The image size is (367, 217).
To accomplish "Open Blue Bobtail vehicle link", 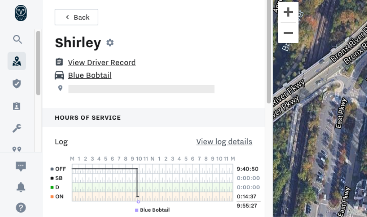I will point(90,75).
